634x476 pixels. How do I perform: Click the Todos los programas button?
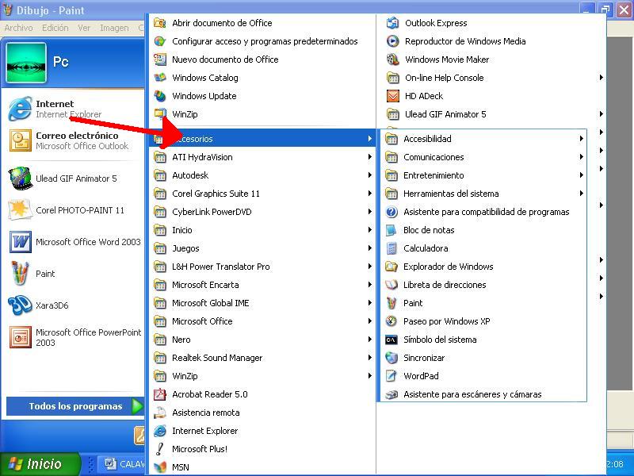click(x=75, y=406)
